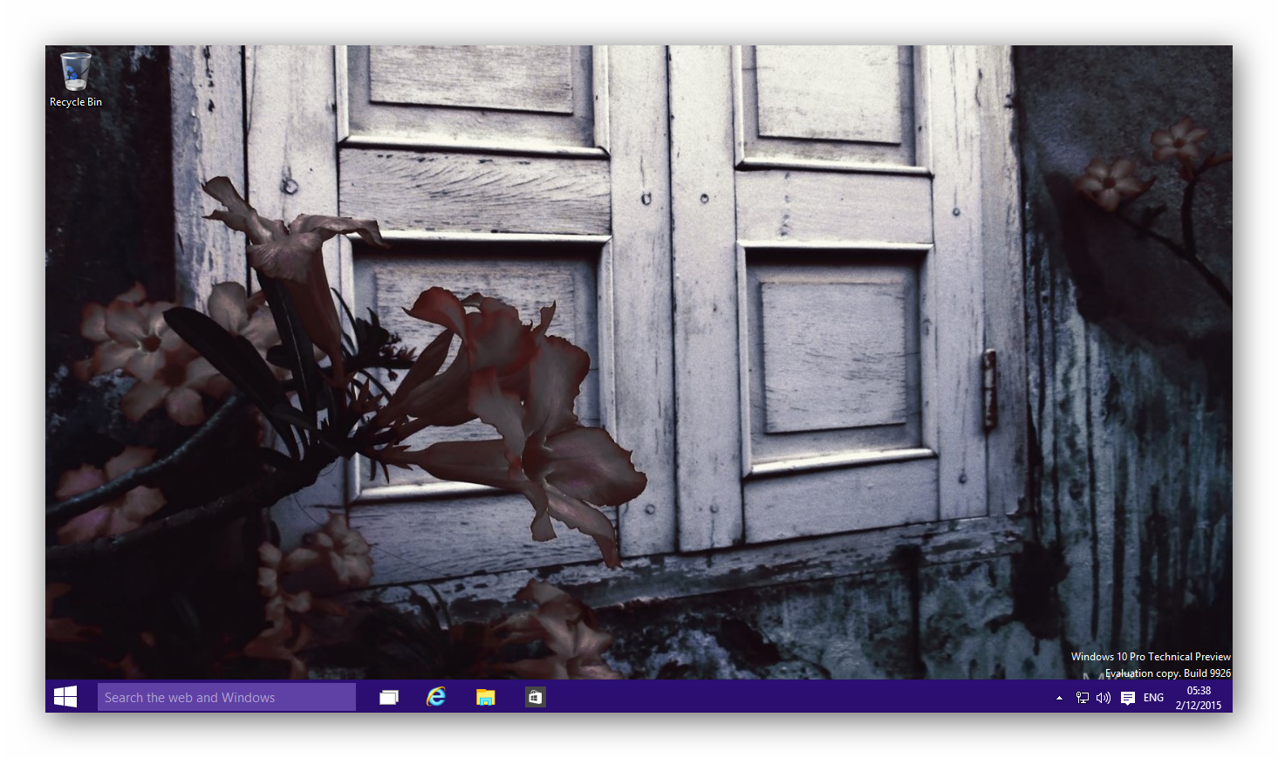Open File Explorer from the taskbar

pyautogui.click(x=485, y=697)
